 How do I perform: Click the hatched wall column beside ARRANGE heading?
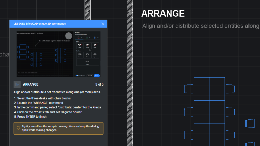[130, 73]
